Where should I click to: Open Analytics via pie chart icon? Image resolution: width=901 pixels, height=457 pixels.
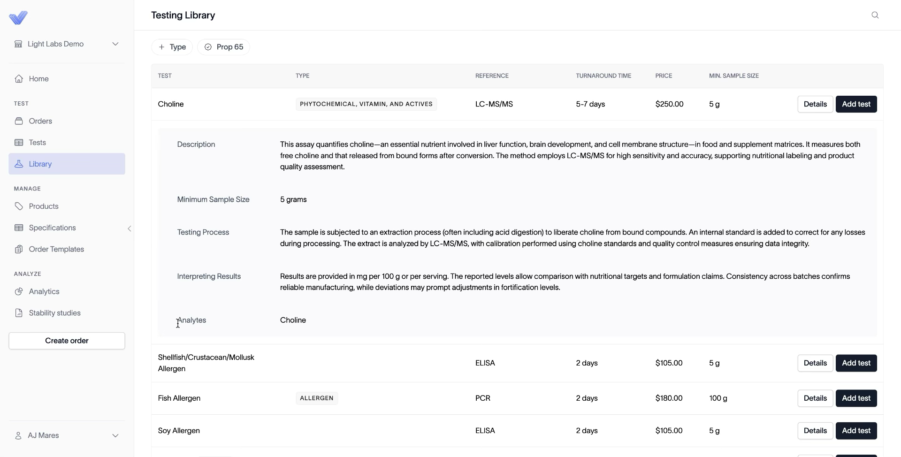(x=19, y=292)
